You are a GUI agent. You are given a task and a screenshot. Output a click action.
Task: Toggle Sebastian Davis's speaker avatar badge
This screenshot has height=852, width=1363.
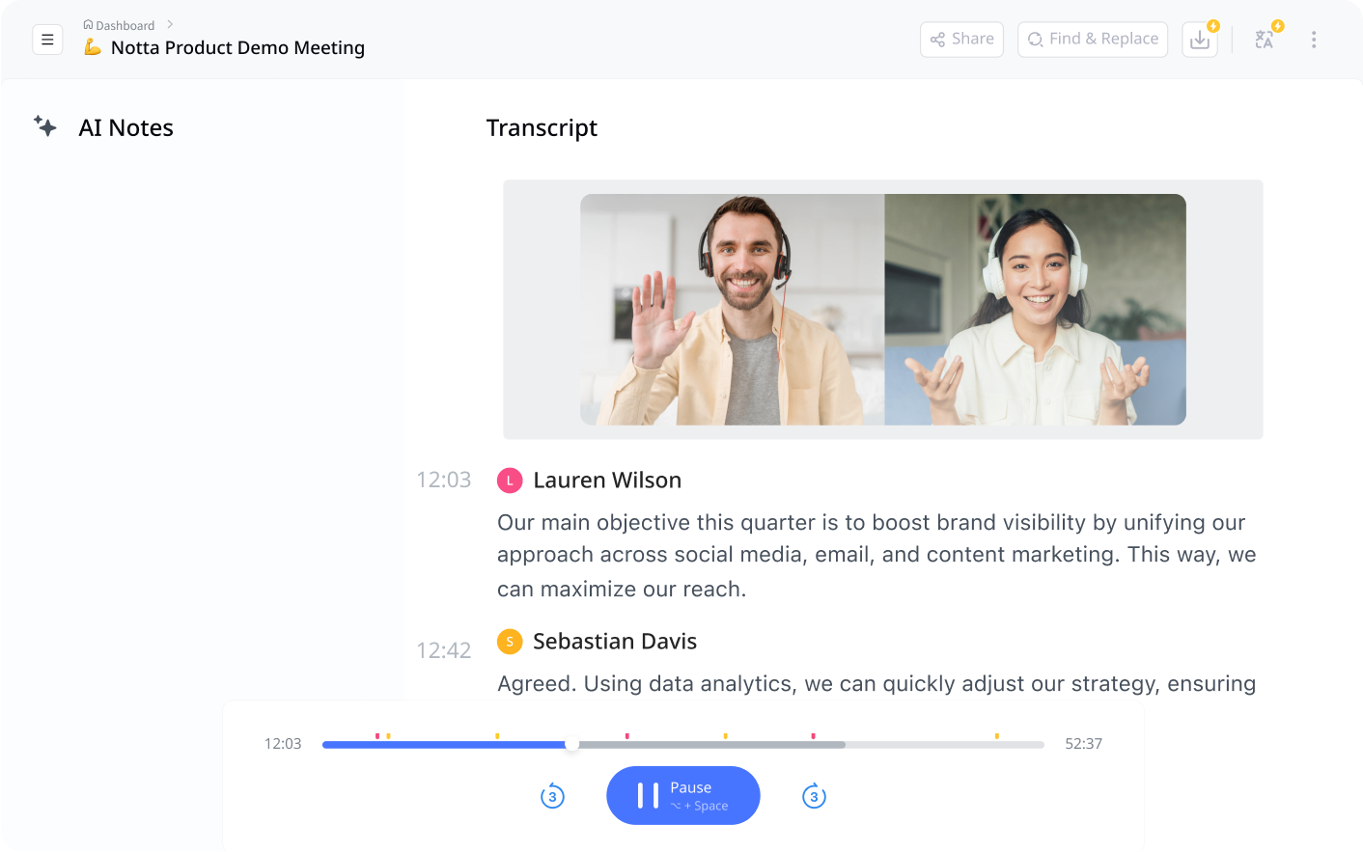coord(510,640)
